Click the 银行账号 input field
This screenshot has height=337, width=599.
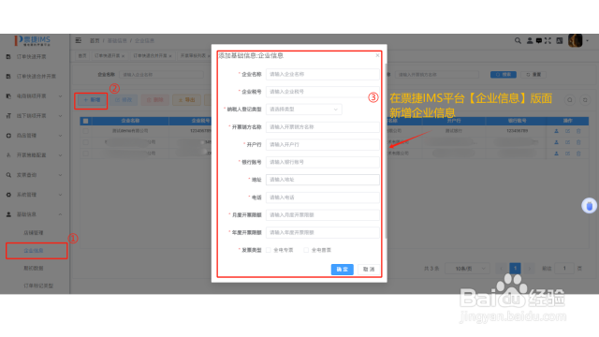tap(322, 162)
